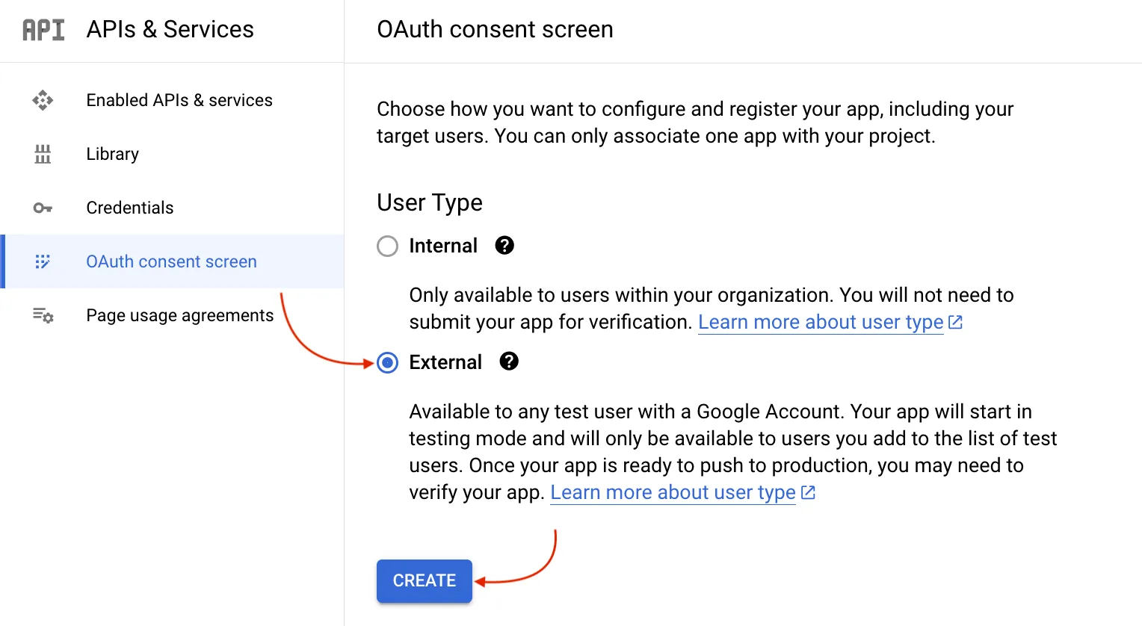The image size is (1142, 626).
Task: Click the Internal option label
Action: (443, 246)
